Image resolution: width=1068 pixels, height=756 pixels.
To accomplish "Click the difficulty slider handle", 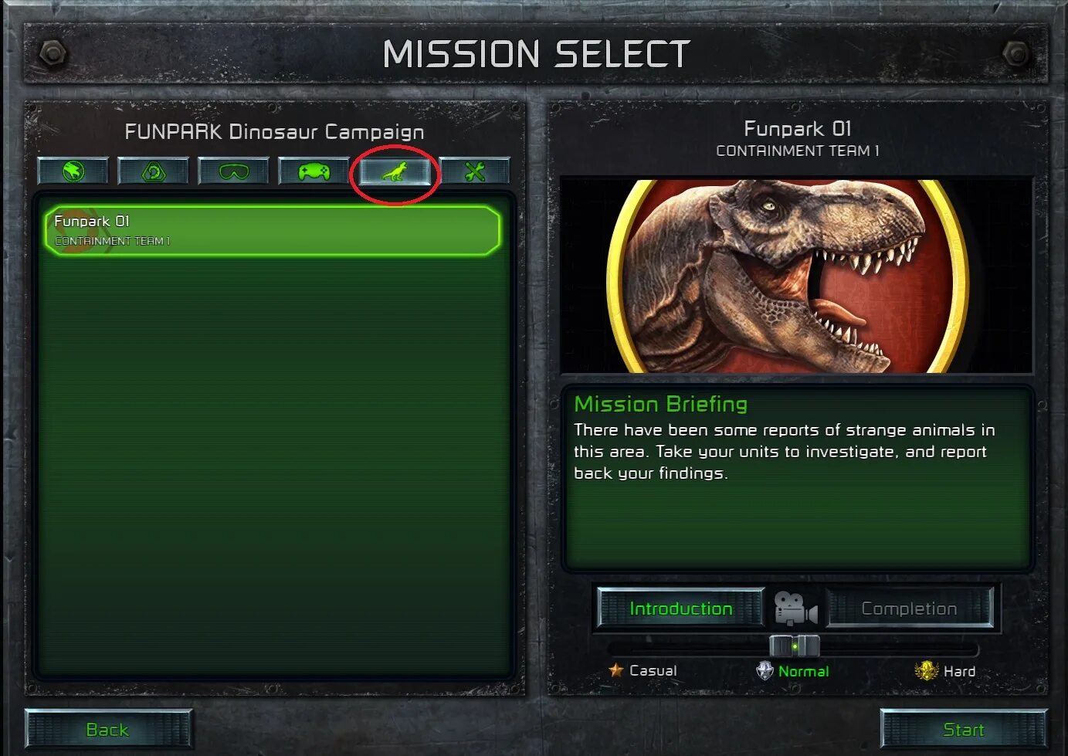I will tap(795, 646).
